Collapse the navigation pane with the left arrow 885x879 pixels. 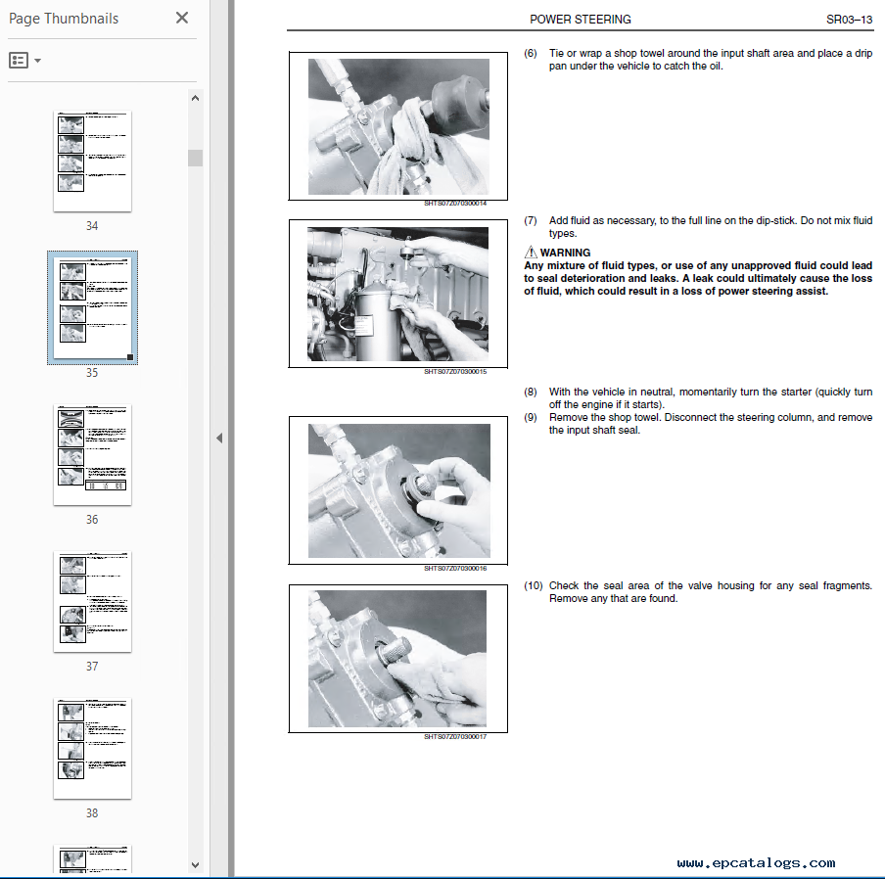(219, 439)
